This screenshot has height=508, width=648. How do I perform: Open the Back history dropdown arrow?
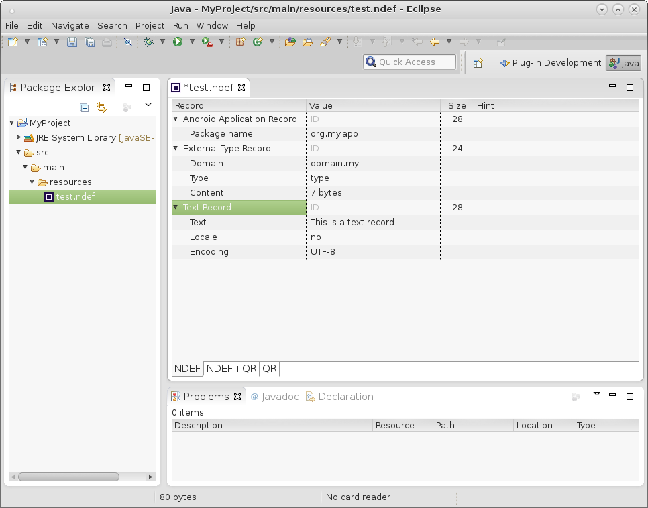449,42
